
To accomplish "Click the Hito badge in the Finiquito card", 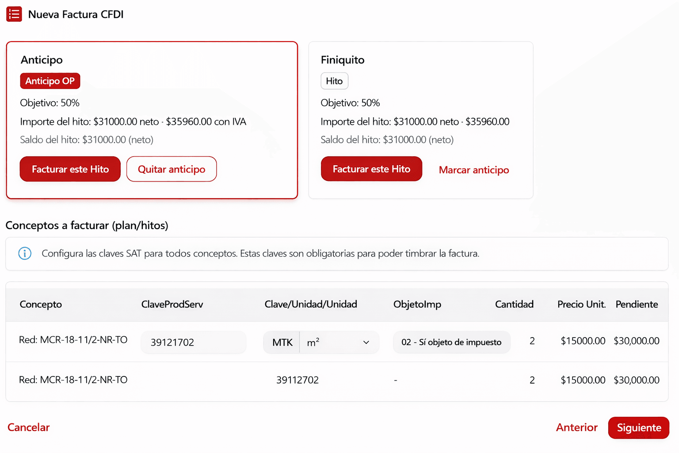I will (x=334, y=81).
